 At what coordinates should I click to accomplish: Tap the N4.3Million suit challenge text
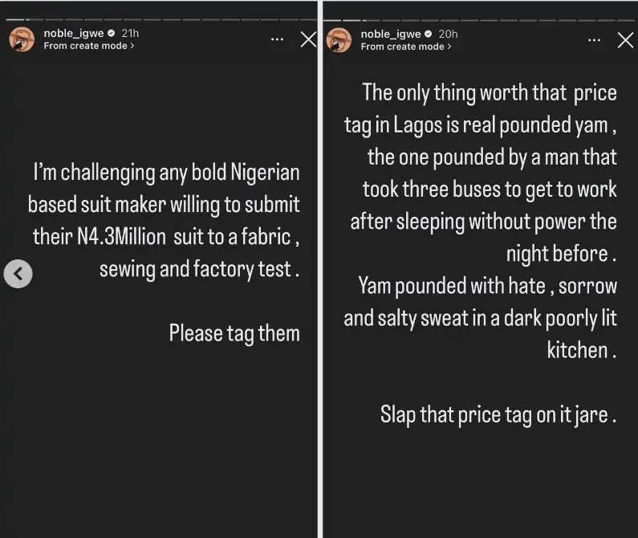tap(165, 221)
